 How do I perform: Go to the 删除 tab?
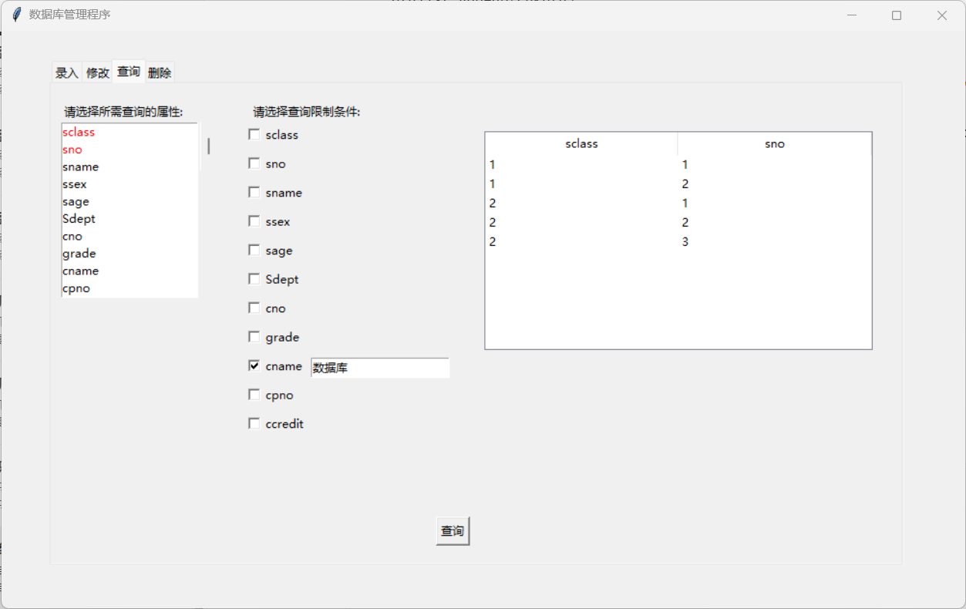[160, 72]
